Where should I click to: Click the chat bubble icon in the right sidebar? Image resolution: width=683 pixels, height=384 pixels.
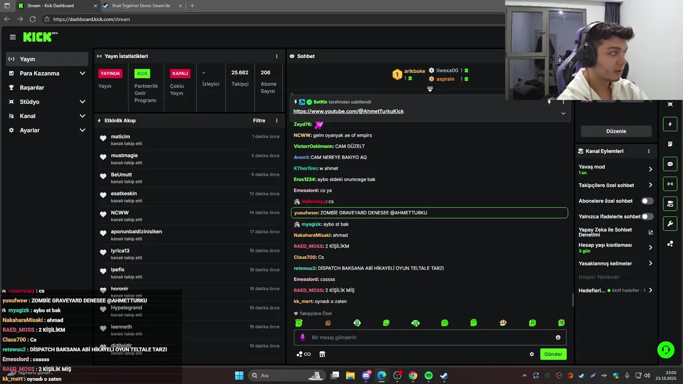tap(670, 164)
